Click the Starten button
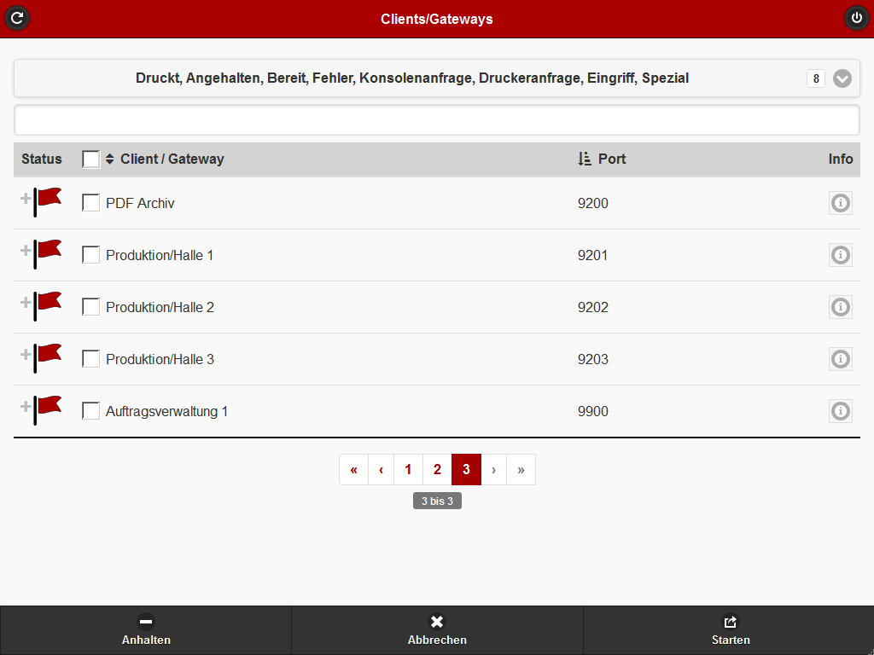The image size is (874, 655). [730, 631]
